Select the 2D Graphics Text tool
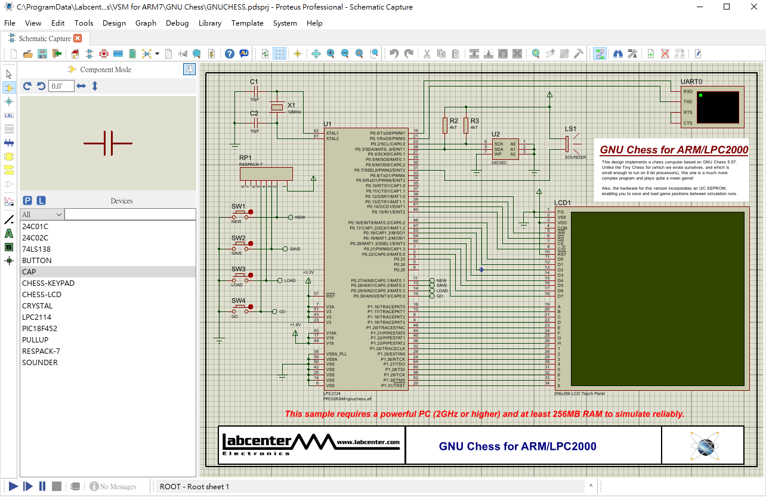The width and height of the screenshot is (766, 497). (9, 233)
